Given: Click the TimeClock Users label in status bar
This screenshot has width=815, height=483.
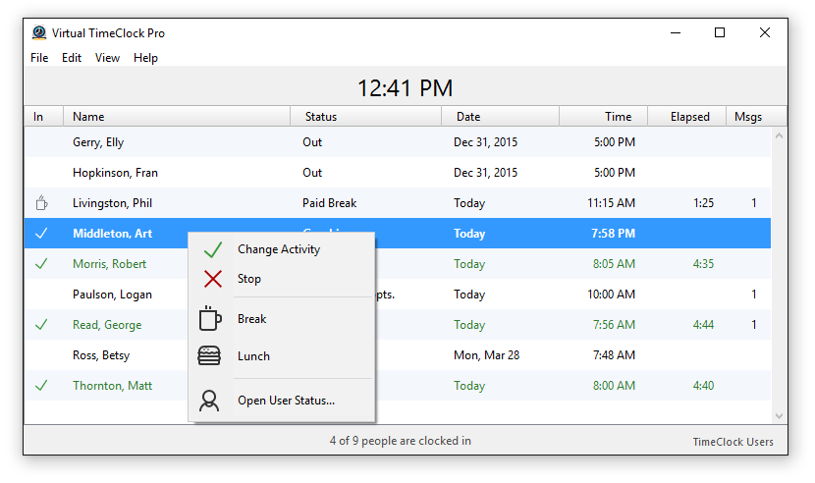Looking at the screenshot, I should [733, 442].
